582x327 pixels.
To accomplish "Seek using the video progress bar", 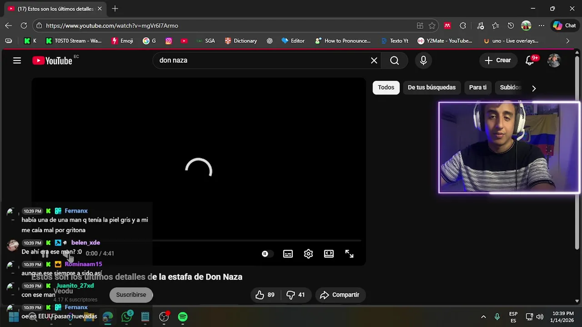I will coord(199,241).
